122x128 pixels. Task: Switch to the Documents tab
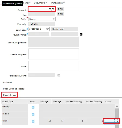click(40, 3)
